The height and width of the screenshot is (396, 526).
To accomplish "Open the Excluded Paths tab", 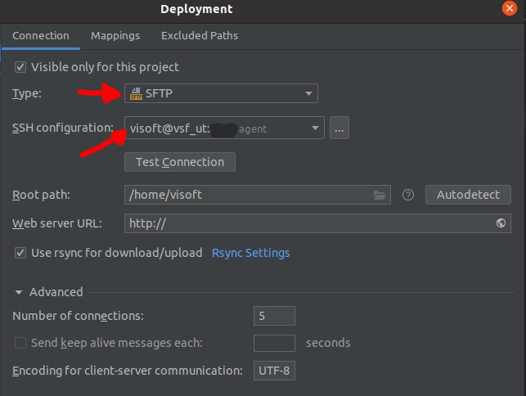I will (200, 36).
